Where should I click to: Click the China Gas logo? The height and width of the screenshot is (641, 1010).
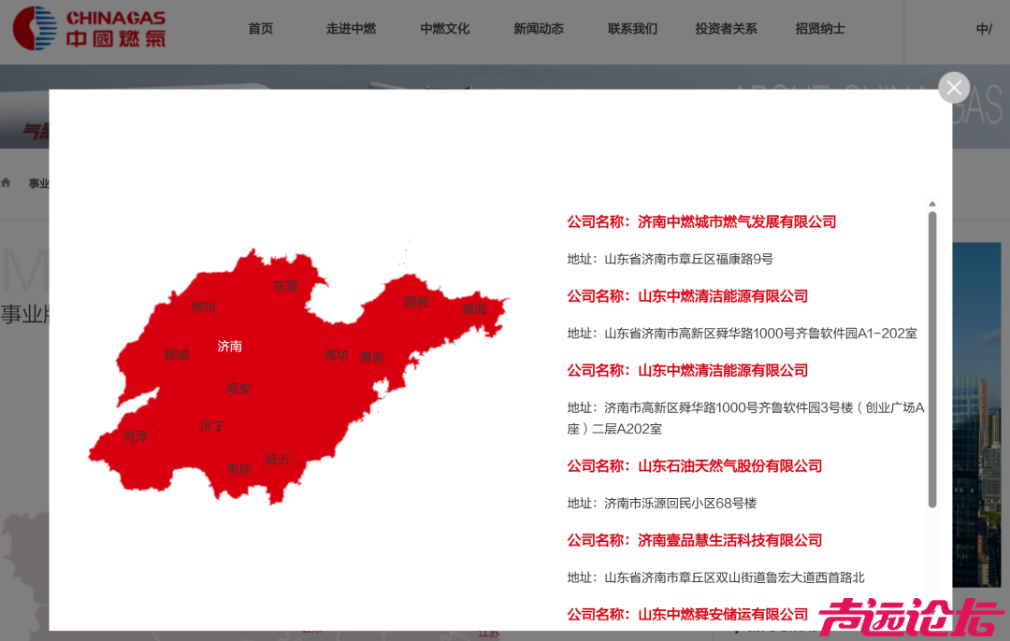coord(90,28)
